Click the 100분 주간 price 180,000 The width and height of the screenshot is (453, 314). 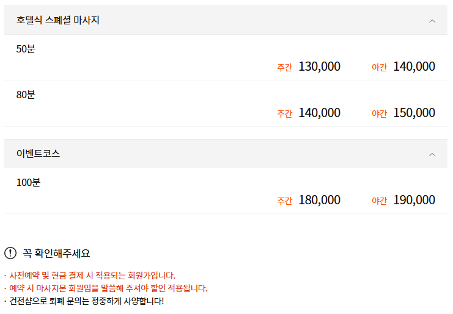[319, 200]
